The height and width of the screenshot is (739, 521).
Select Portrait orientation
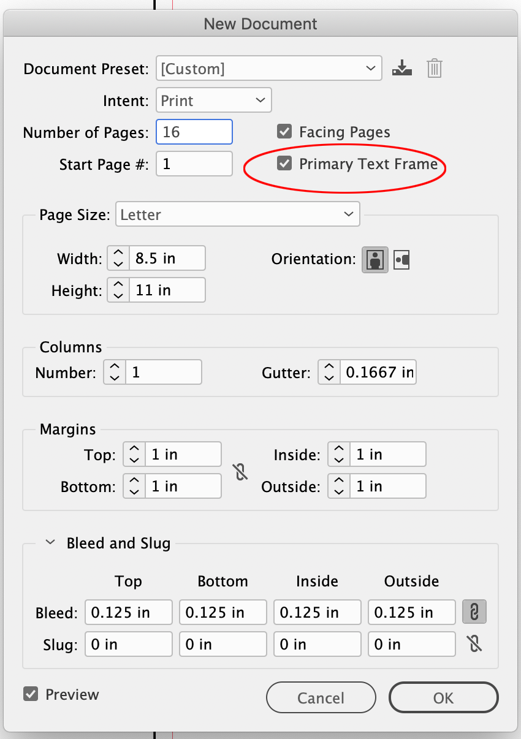[x=375, y=260]
